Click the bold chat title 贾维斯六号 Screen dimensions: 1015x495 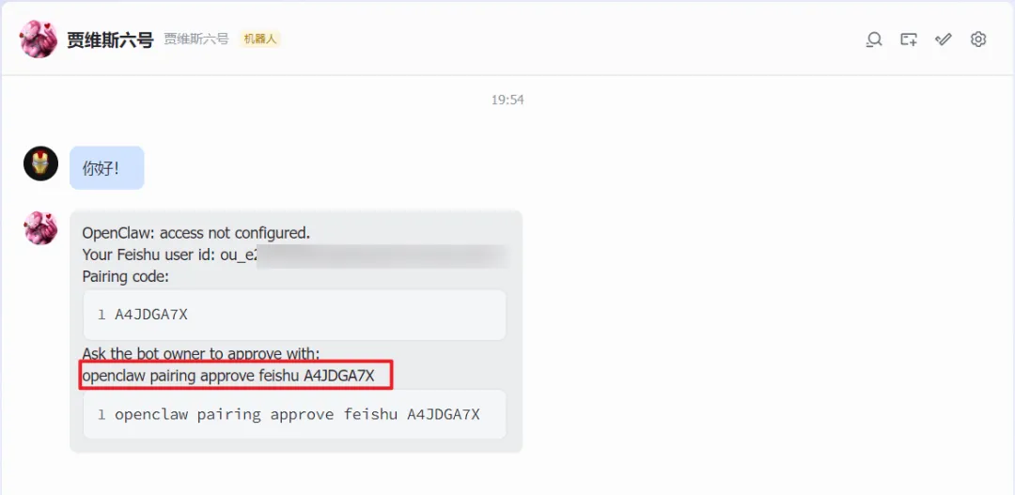coord(110,40)
